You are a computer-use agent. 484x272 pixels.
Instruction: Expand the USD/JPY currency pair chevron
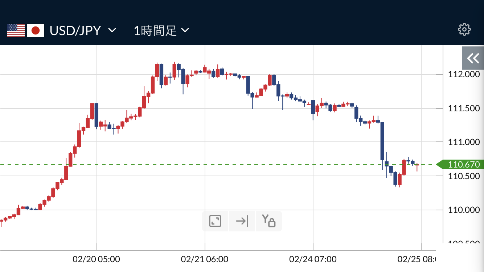click(x=112, y=30)
